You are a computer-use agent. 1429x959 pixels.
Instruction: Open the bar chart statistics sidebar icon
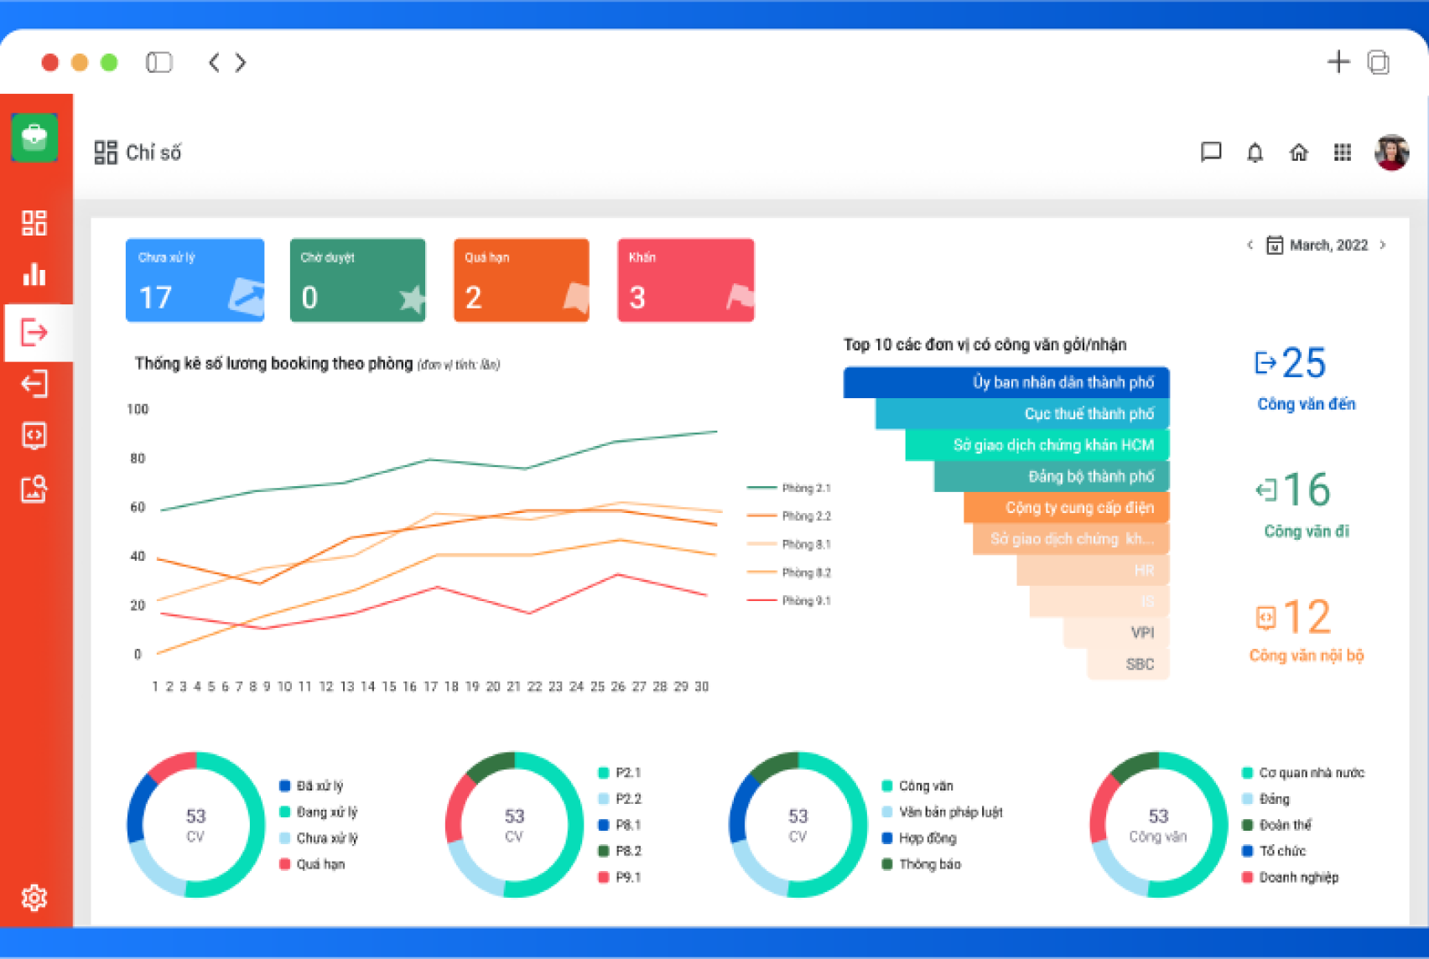tap(34, 275)
